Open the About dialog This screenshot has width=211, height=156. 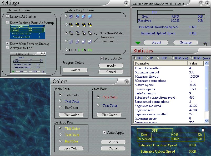156,42
